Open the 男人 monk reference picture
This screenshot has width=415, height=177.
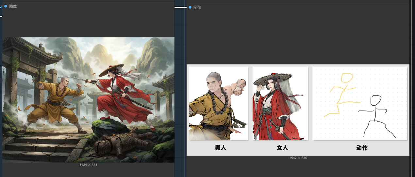coord(218,103)
